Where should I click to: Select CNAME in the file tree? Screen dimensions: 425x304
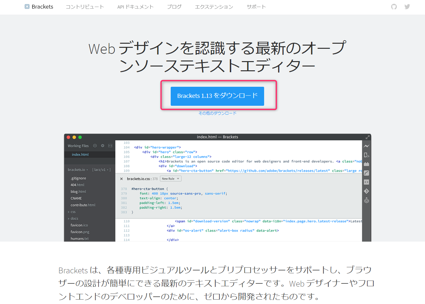point(76,199)
